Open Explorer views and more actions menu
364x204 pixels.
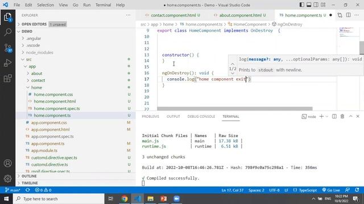click(x=128, y=15)
